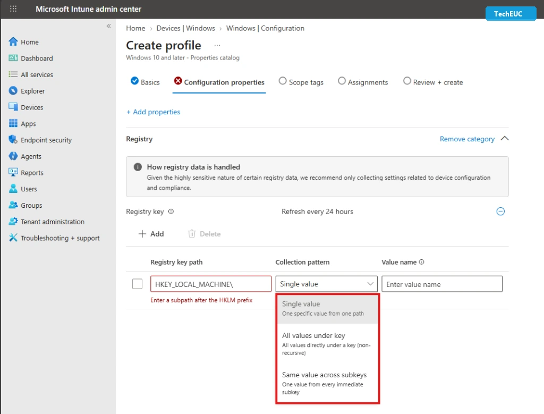Click the Registry key info icon

tap(171, 212)
